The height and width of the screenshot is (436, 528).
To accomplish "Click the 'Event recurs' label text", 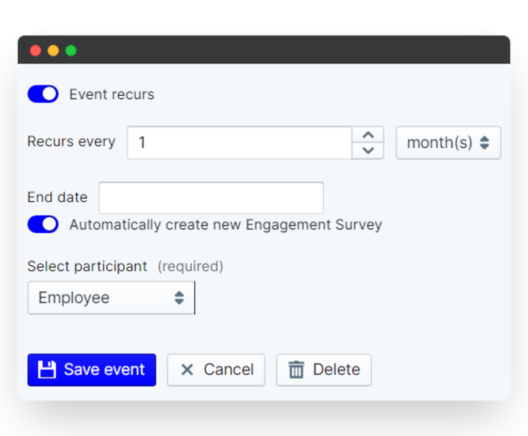I will (111, 95).
